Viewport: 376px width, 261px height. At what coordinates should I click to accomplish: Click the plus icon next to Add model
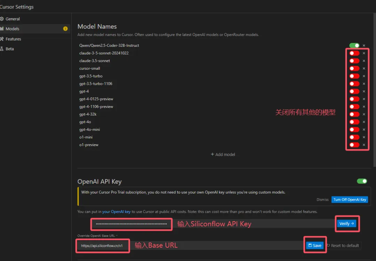[212, 154]
